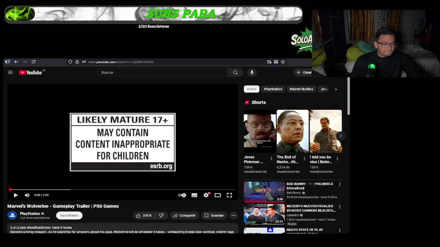Open more actions three-dot menu under video
This screenshot has height=247, width=440.
234,215
